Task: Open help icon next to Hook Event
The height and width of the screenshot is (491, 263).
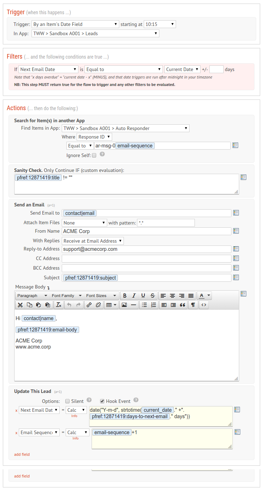Action: click(x=136, y=400)
